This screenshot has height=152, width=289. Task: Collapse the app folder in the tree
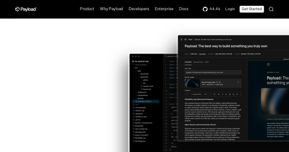point(138,71)
